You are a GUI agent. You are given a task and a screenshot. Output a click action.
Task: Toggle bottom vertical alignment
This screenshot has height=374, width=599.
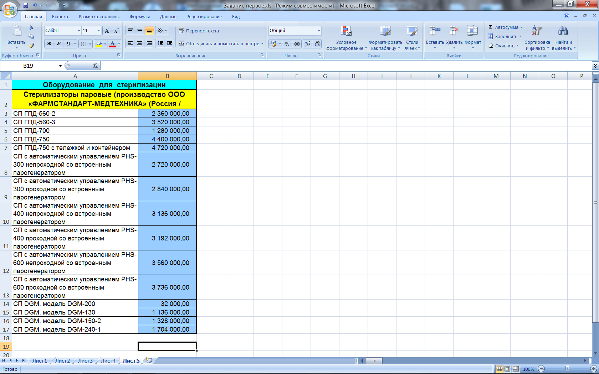pyautogui.click(x=149, y=31)
